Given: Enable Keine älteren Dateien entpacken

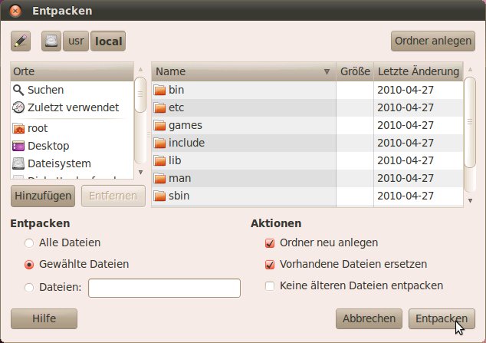Looking at the screenshot, I should (x=269, y=286).
